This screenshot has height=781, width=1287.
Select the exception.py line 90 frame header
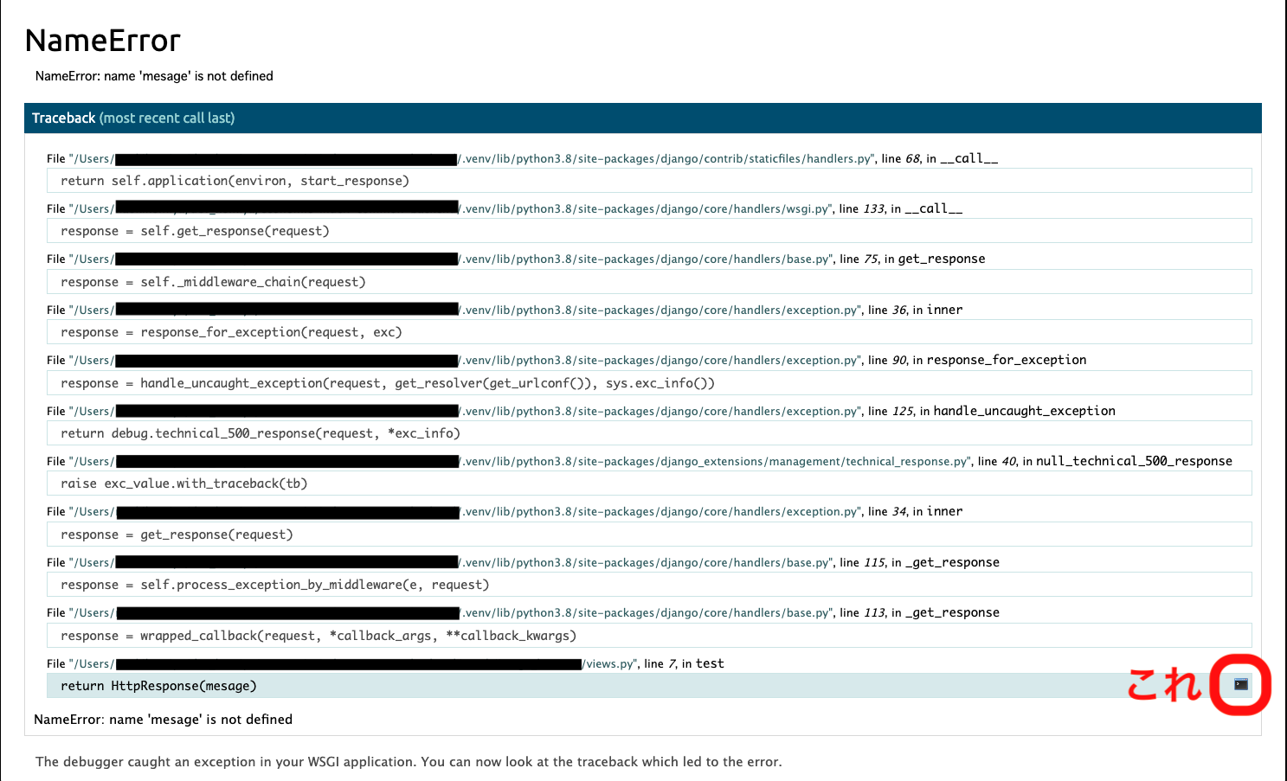point(567,360)
